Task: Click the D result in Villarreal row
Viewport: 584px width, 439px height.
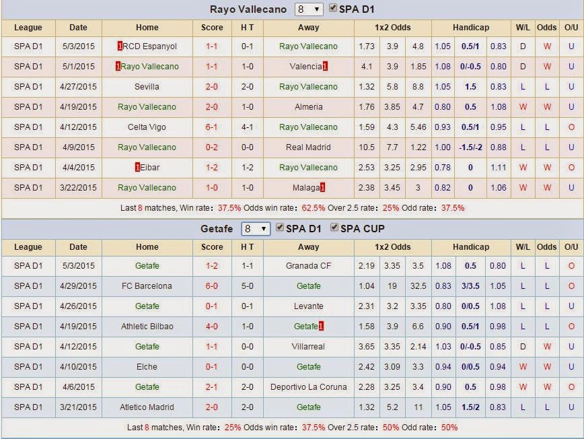Action: 523,347
